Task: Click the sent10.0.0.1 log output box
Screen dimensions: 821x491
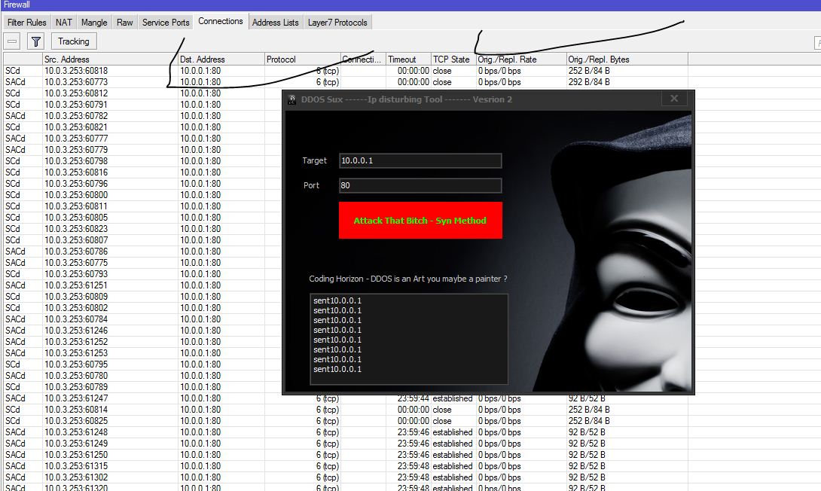Action: click(409, 339)
